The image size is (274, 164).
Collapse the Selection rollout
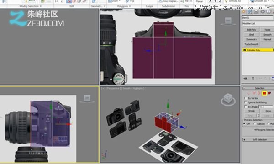pos(258,88)
